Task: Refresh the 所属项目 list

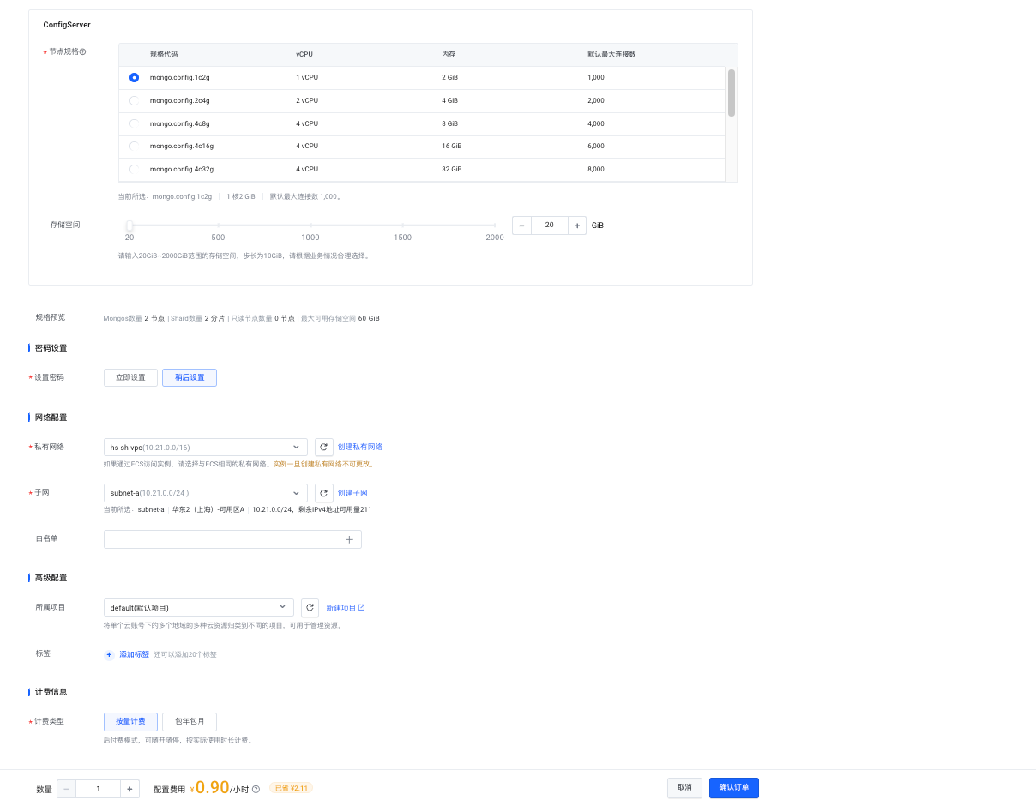Action: (x=310, y=607)
